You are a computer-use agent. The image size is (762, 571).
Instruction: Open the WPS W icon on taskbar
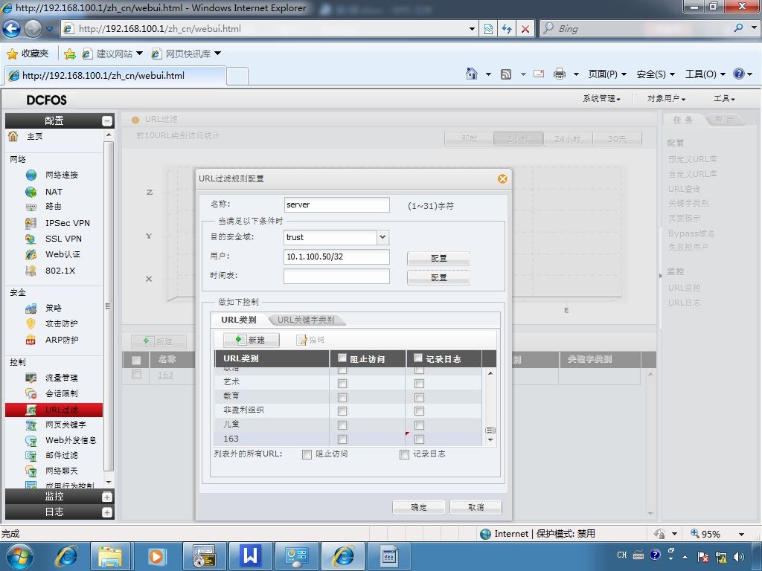click(x=250, y=556)
